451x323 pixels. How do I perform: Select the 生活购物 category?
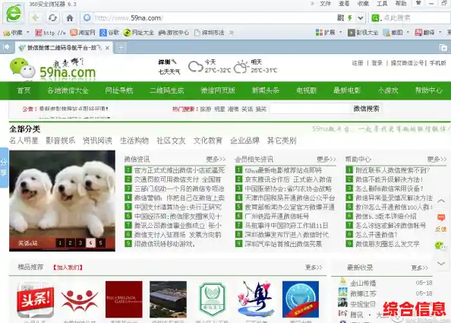(x=134, y=141)
